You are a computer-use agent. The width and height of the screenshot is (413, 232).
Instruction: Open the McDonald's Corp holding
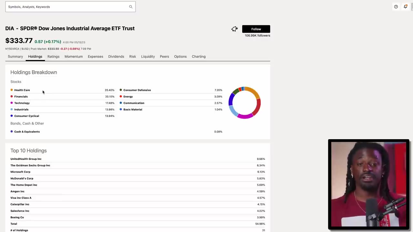click(22, 178)
